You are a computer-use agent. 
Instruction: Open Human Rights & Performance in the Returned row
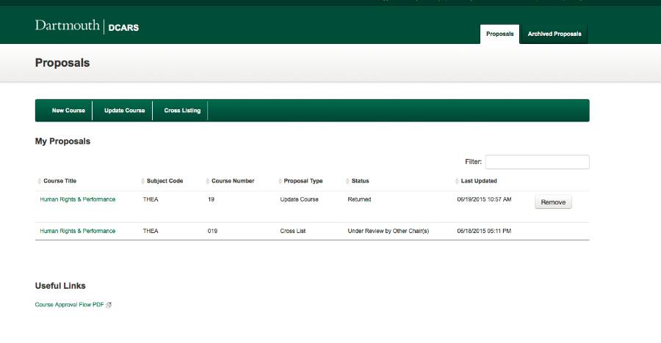click(77, 199)
